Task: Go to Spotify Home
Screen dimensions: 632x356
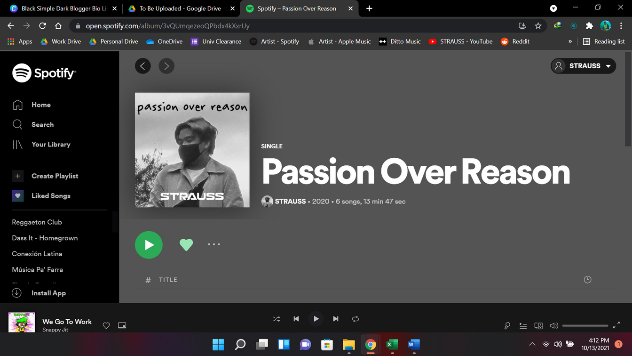Action: pyautogui.click(x=32, y=105)
